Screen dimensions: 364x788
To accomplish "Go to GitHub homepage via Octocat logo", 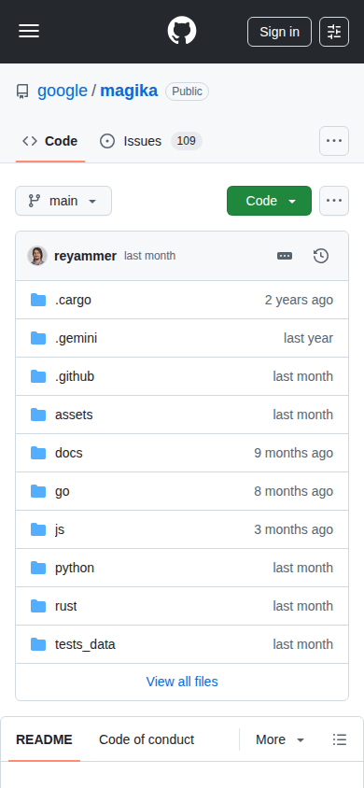I will (182, 31).
